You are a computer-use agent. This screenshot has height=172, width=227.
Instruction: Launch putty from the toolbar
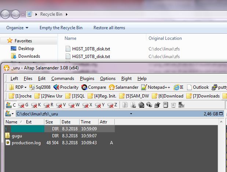pyautogui.click(x=219, y=87)
